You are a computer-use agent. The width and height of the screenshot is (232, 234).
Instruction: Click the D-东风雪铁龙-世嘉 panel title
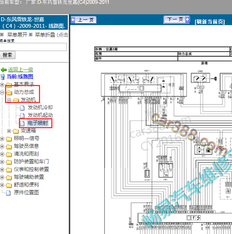tap(33, 23)
